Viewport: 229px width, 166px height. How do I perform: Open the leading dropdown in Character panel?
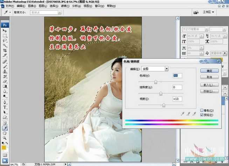219,36
